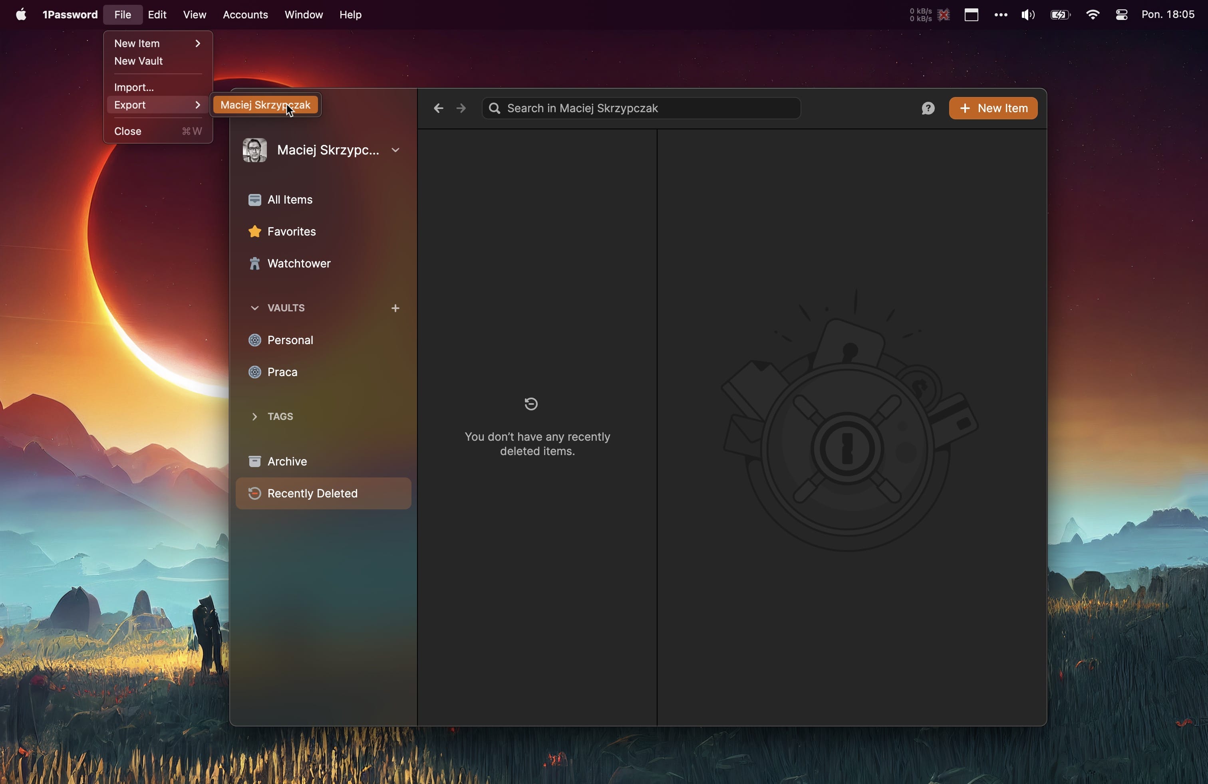Open the three-dots overflow in menu bar

pyautogui.click(x=1000, y=15)
